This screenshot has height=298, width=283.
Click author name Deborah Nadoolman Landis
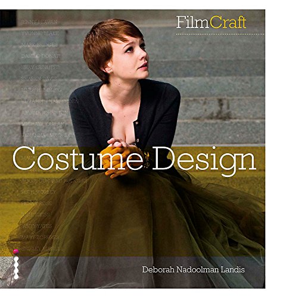coord(193,270)
